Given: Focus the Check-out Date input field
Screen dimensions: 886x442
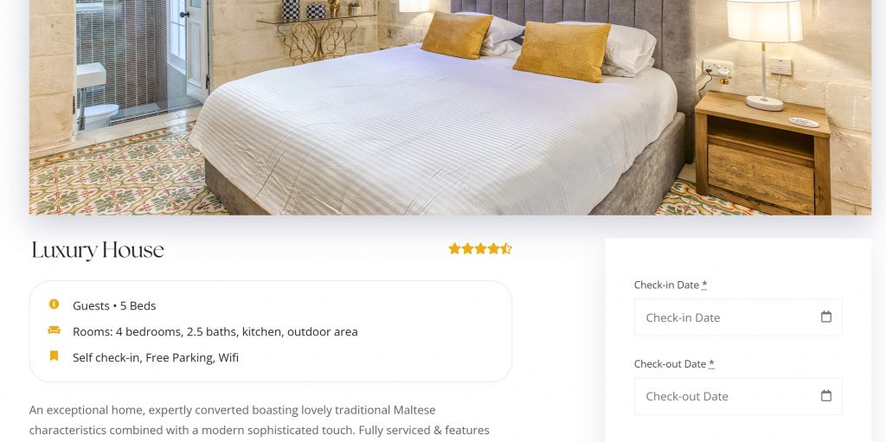Looking at the screenshot, I should pos(738,396).
